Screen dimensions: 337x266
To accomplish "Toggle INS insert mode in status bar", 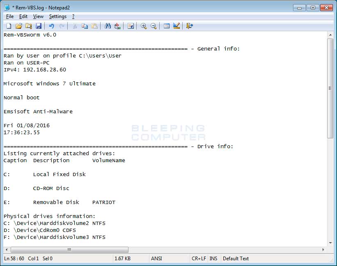I will tap(213, 259).
